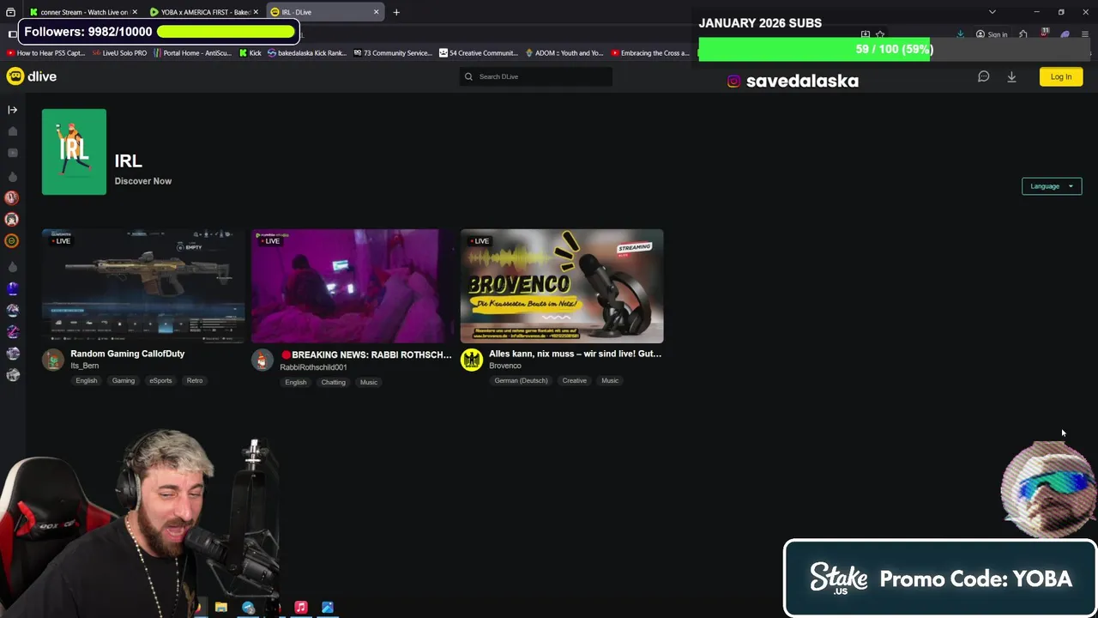Select Music tag under Brovenco stream
Screen dimensions: 1098x618
610,380
